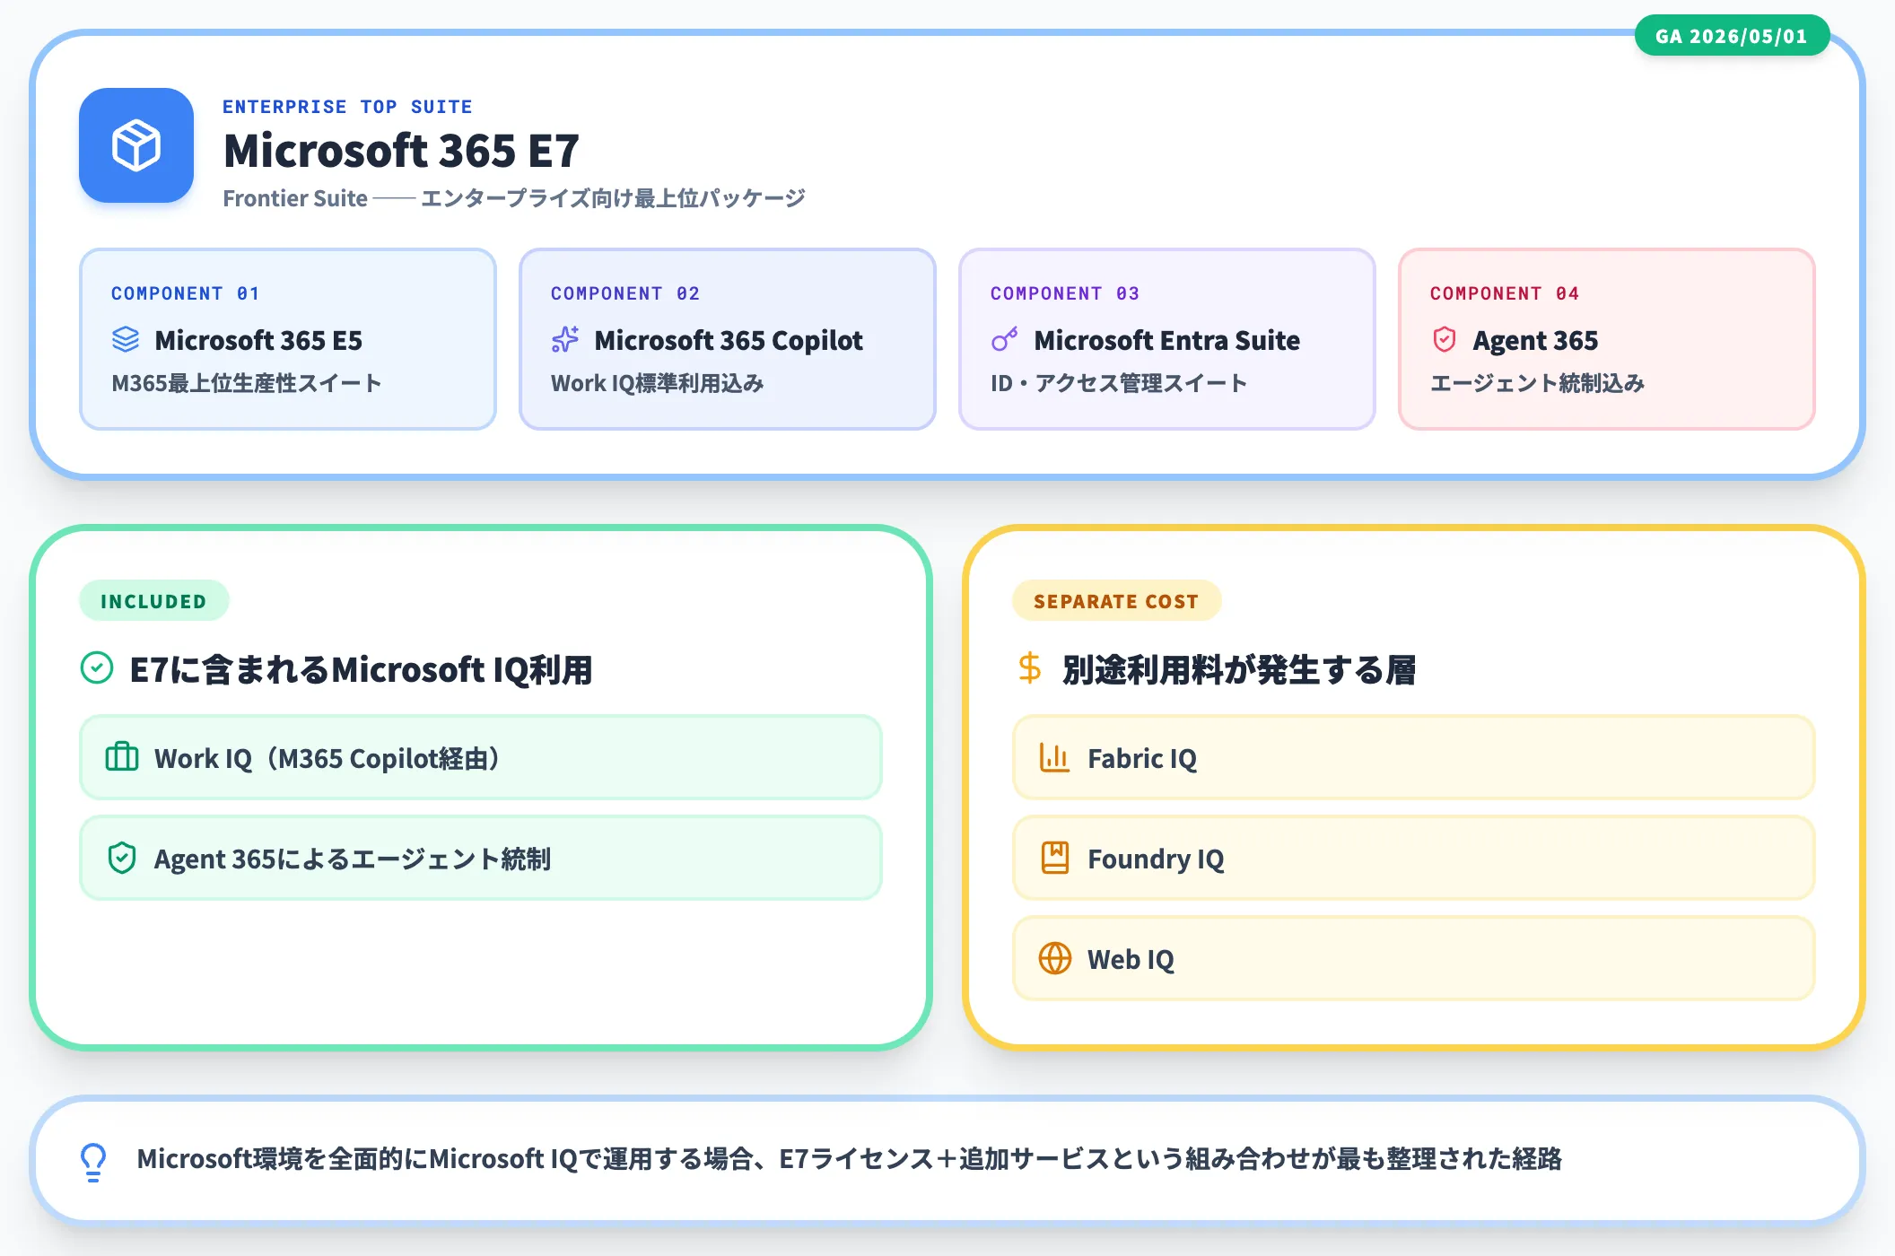Click the red shield icon next to Agent 365
This screenshot has width=1895, height=1256.
1445,340
